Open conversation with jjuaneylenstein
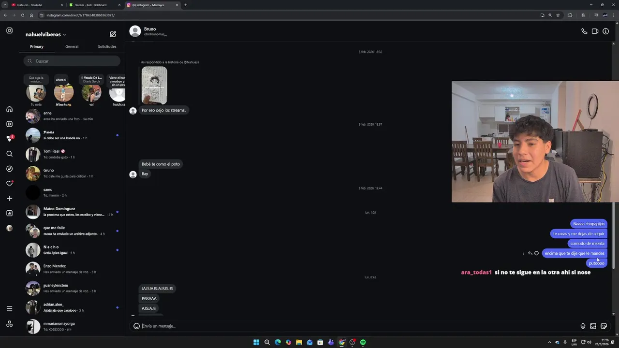The image size is (619, 348). [x=72, y=288]
